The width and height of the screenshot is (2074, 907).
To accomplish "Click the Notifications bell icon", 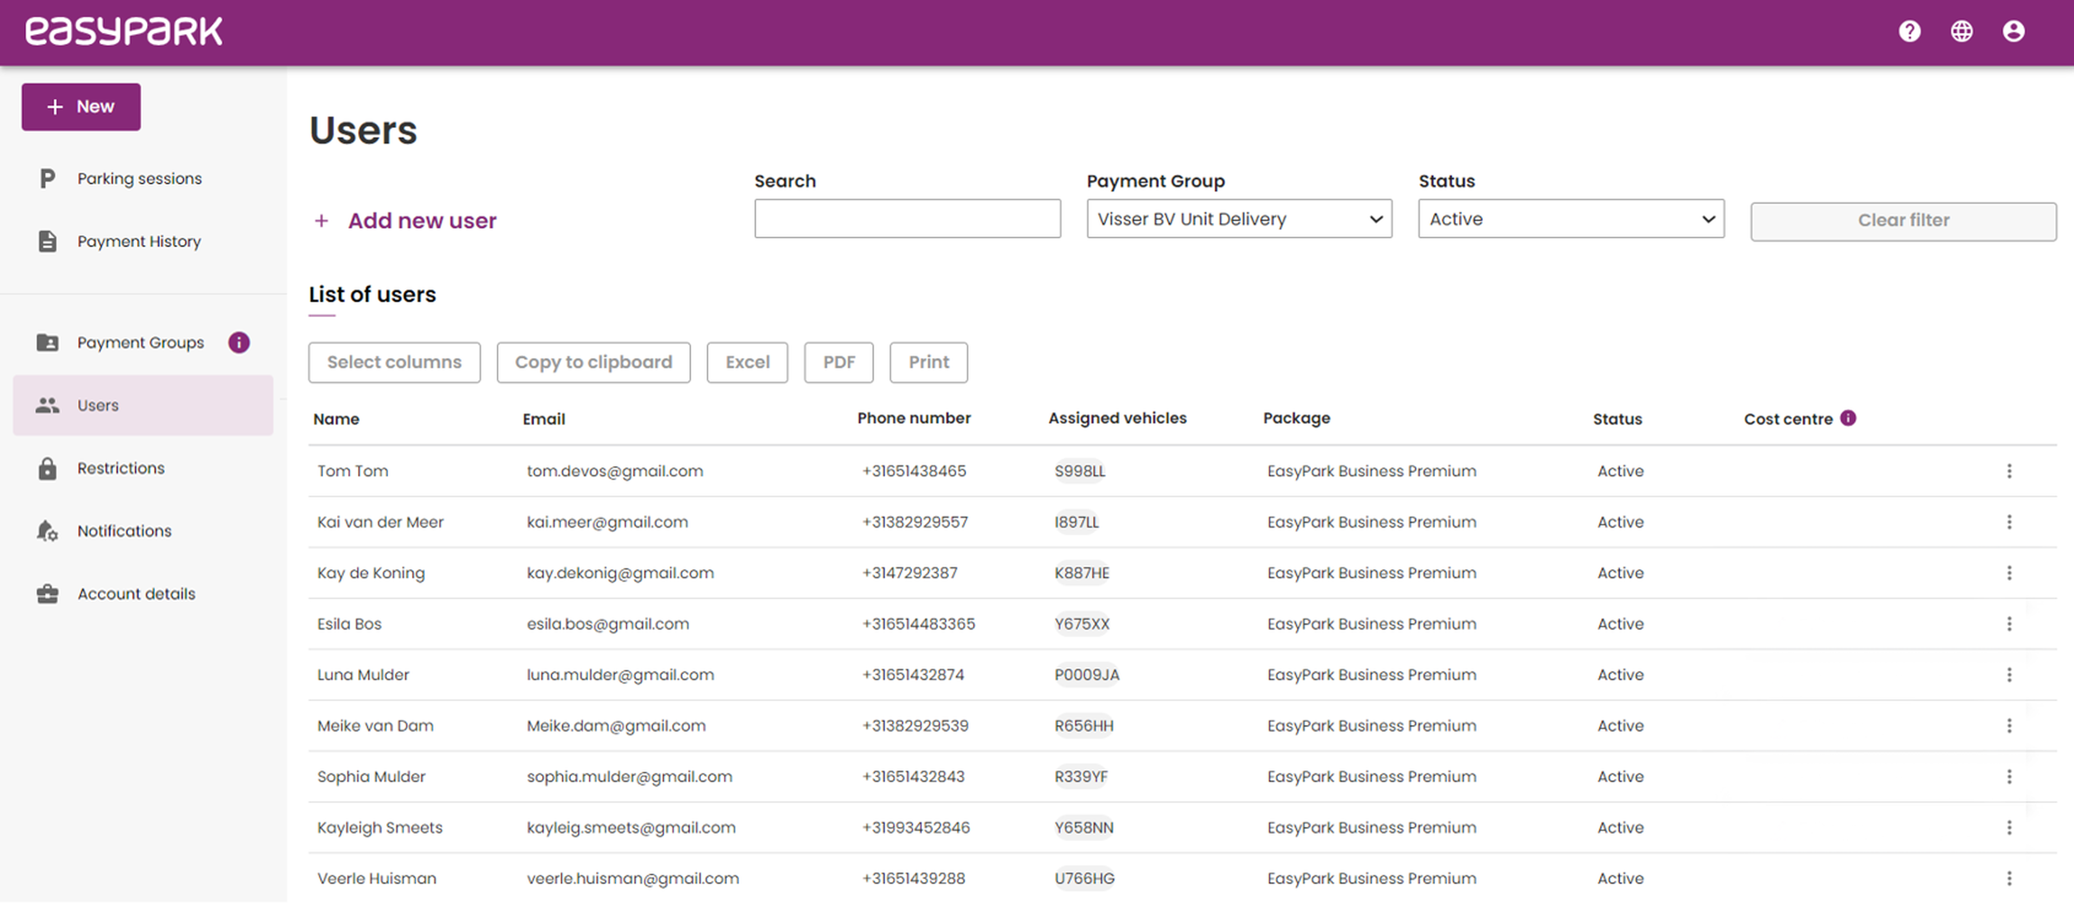I will tap(48, 531).
